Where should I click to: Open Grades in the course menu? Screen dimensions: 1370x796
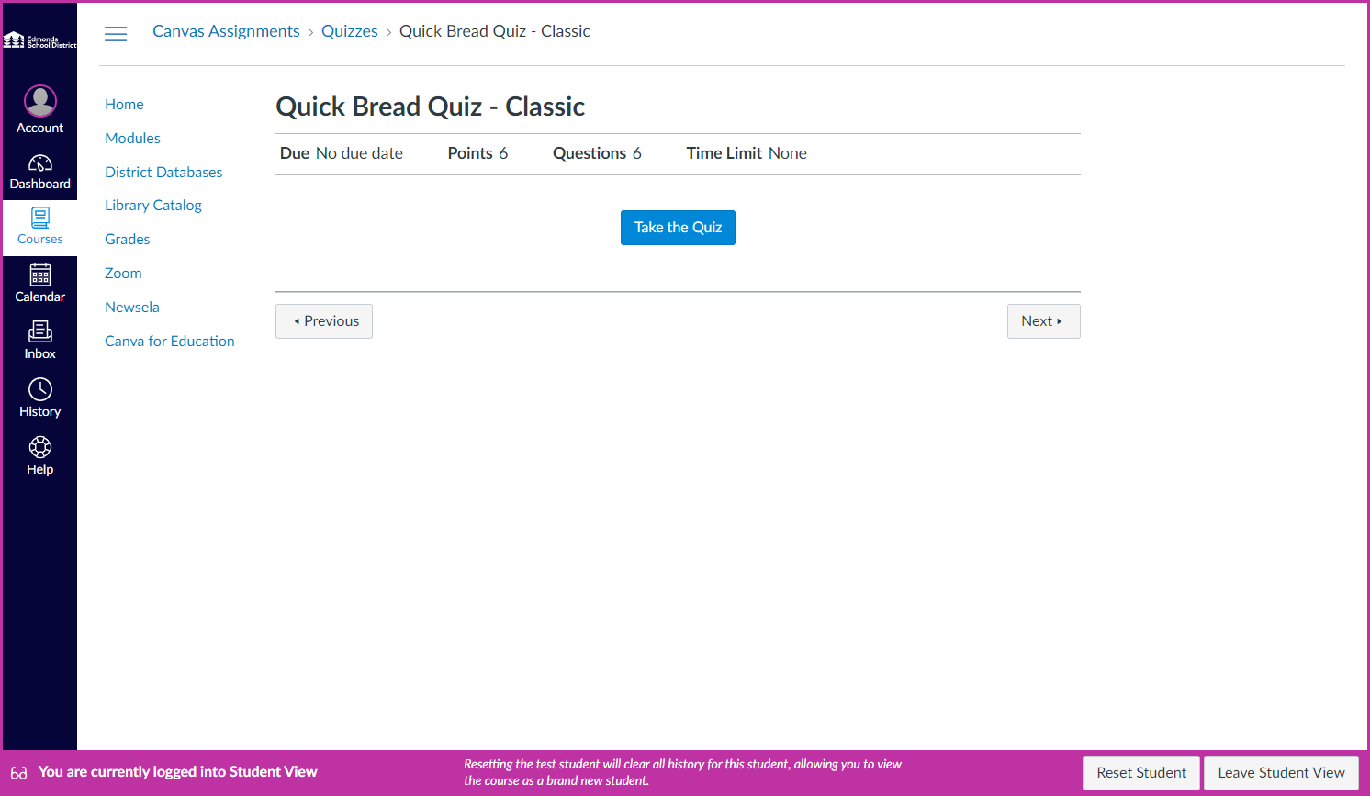pos(127,240)
